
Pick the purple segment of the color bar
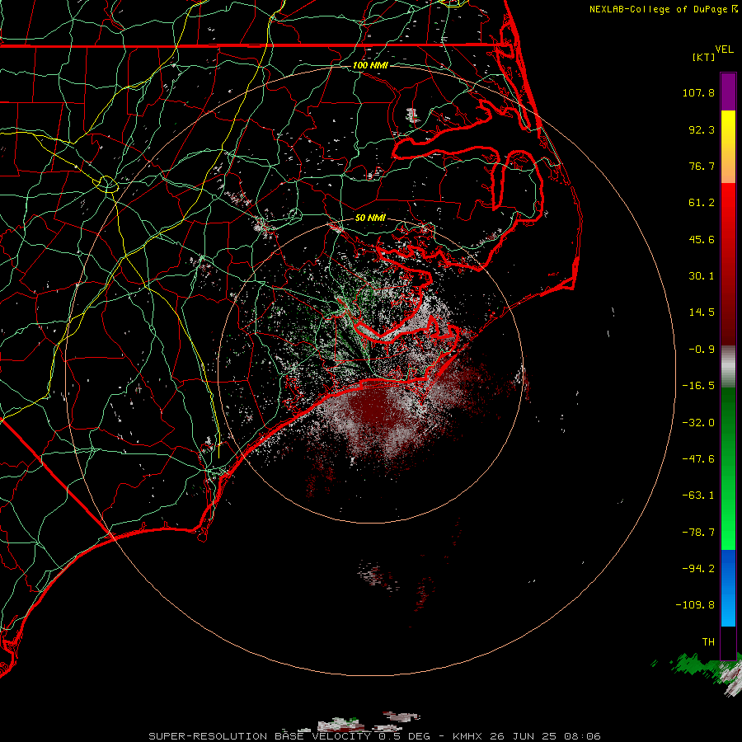(728, 92)
